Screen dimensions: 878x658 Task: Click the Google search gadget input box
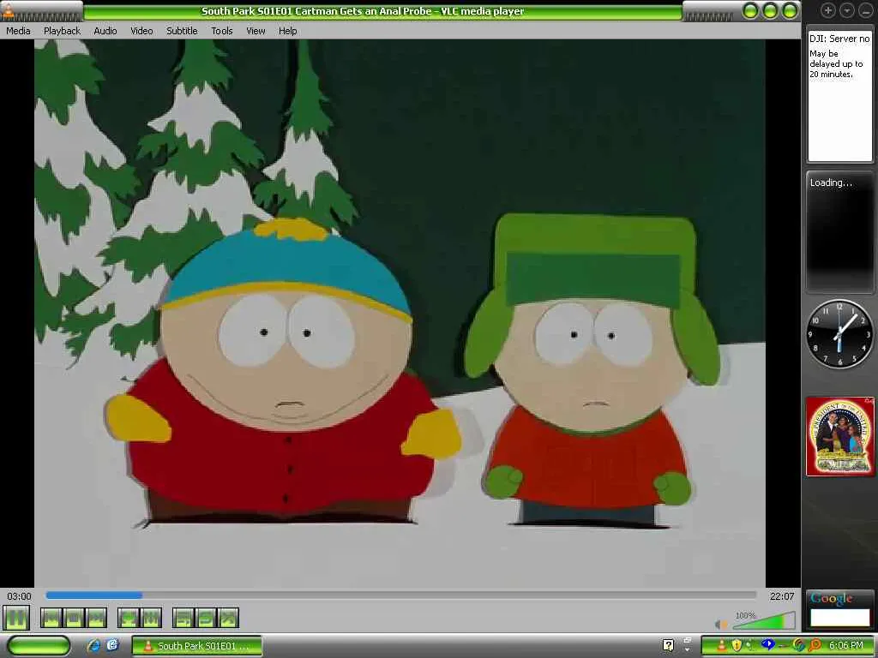click(840, 618)
